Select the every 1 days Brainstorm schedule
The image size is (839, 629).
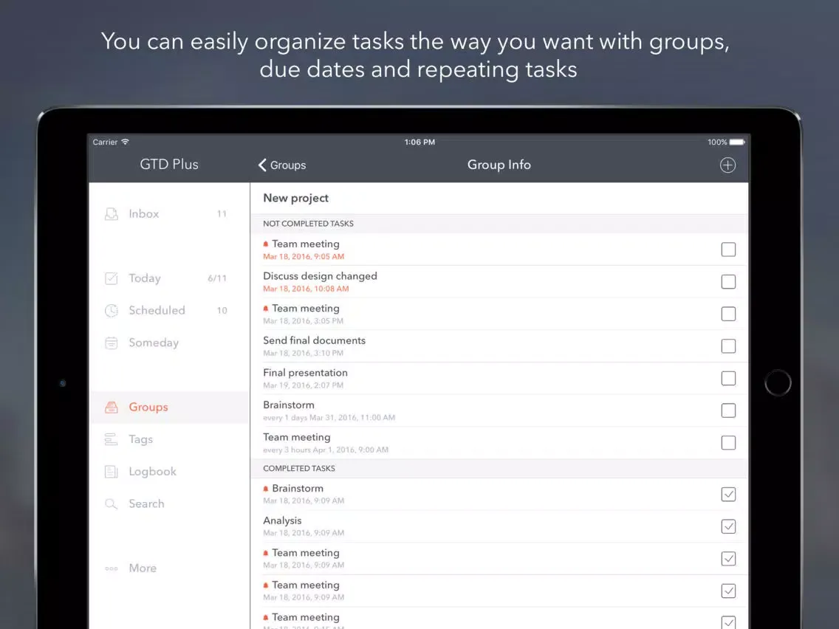tap(329, 418)
